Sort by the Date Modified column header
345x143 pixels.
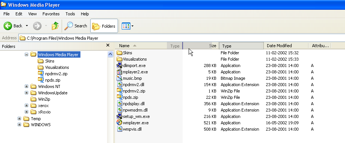(286, 46)
